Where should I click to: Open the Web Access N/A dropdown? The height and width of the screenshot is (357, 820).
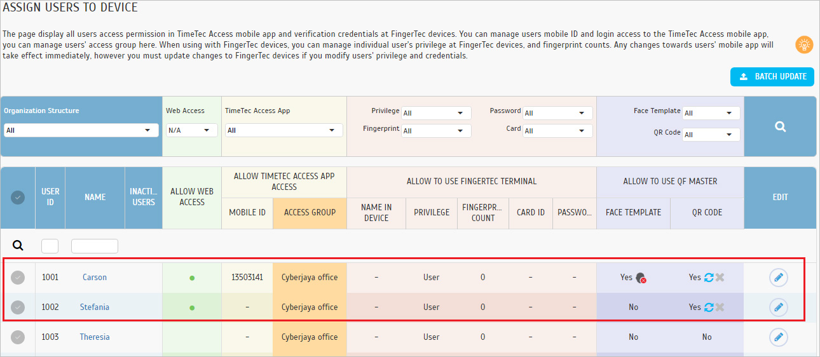pyautogui.click(x=192, y=130)
